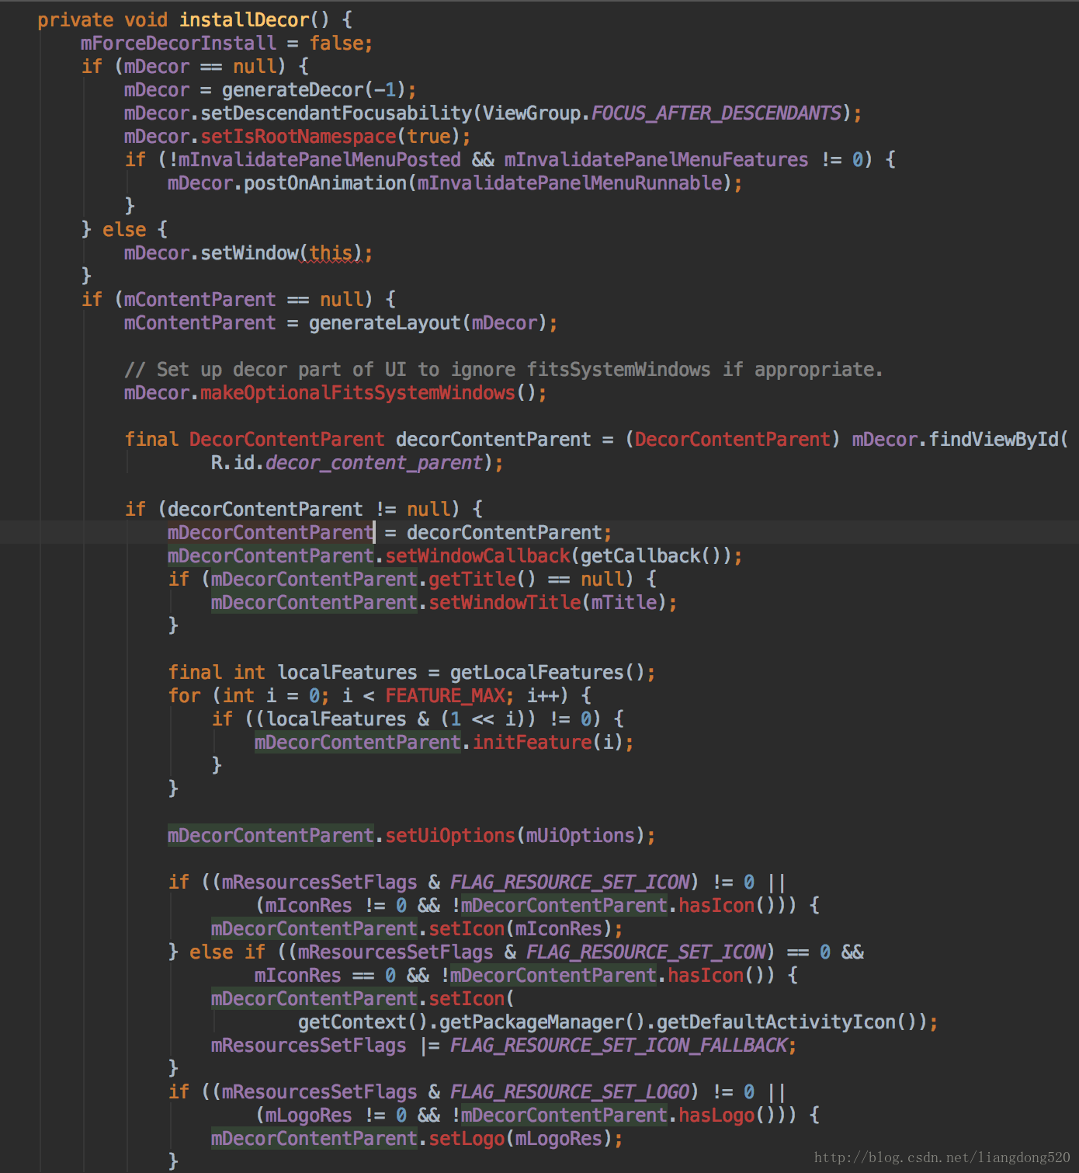The image size is (1079, 1173).
Task: Click mForceDecorInstall in the assignment line
Action: pos(179,44)
